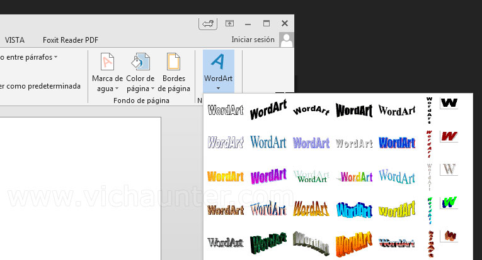Select the rainbow WordArt style
The width and height of the screenshot is (482, 260).
click(x=355, y=176)
